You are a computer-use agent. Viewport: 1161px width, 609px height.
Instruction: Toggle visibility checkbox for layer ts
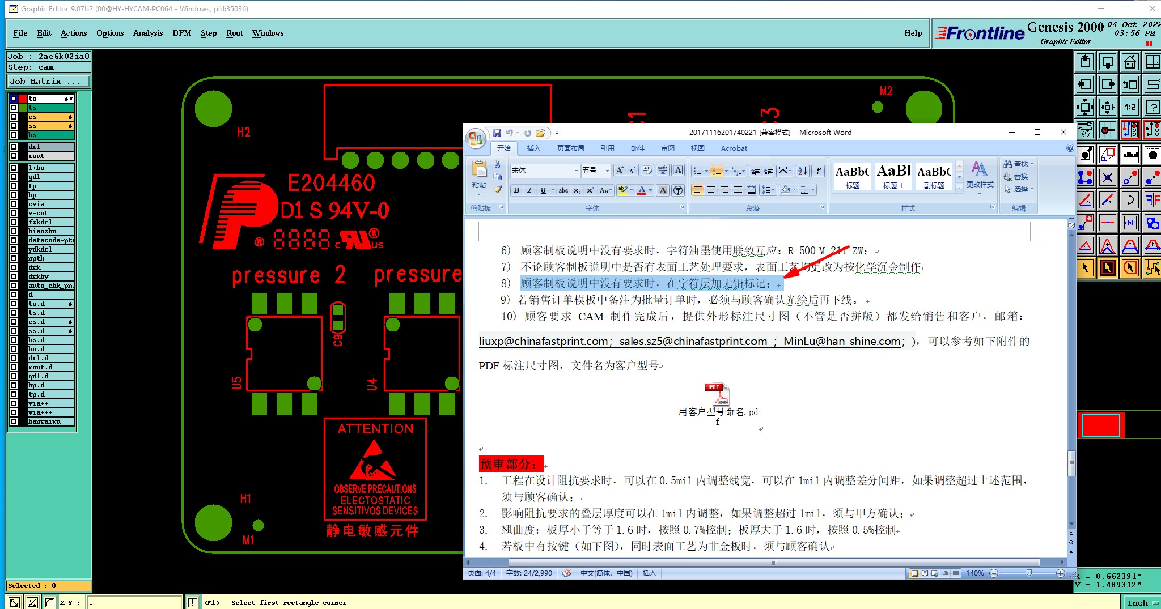(x=14, y=108)
